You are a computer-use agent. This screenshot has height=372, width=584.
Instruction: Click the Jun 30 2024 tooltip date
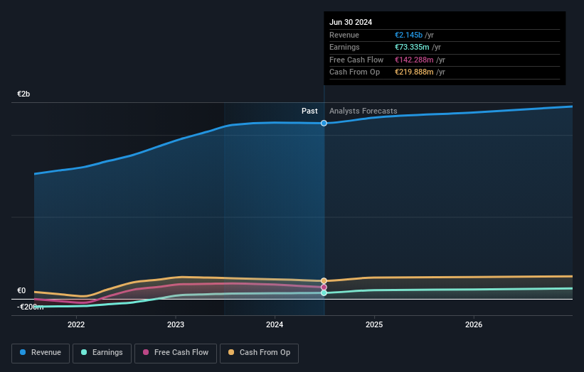351,22
